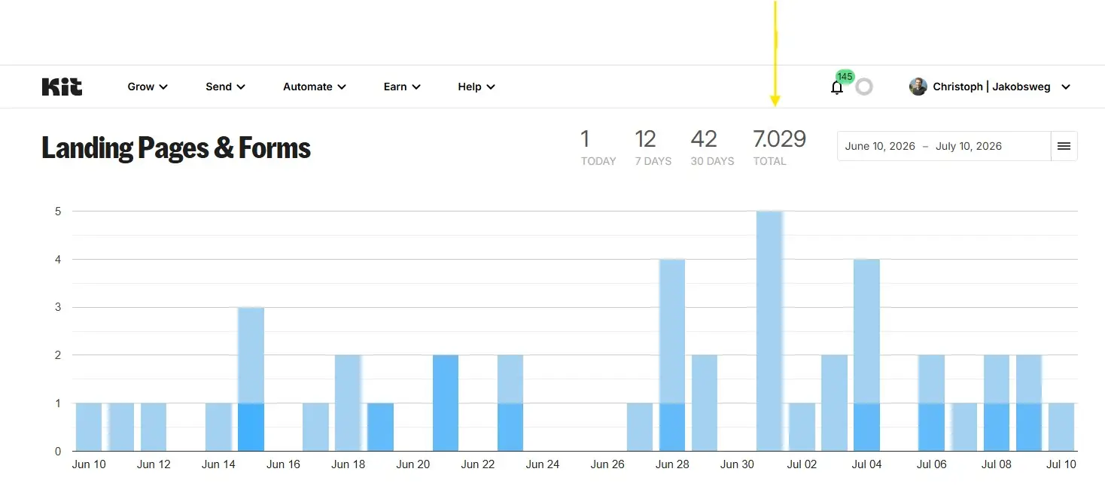The height and width of the screenshot is (493, 1105).
Task: Click the tallest bar at Jul 01
Action: coord(769,331)
